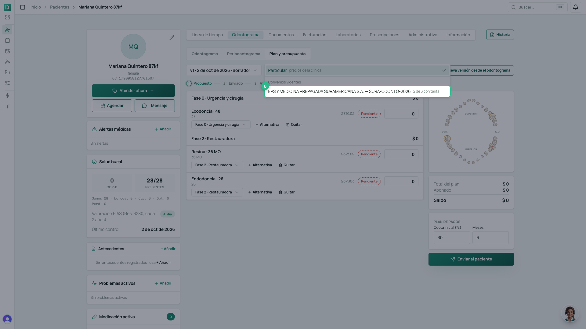Select the SURA-ODONTO-2026 convenio option
586x329 pixels.
[357, 91]
